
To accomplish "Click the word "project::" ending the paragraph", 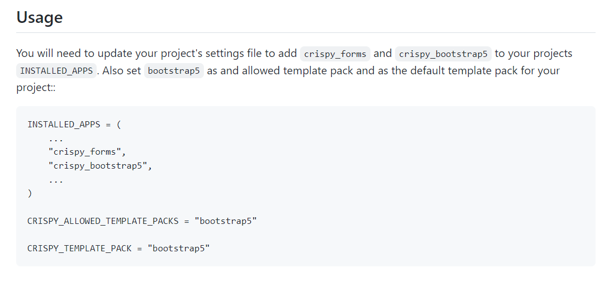I will (x=35, y=88).
